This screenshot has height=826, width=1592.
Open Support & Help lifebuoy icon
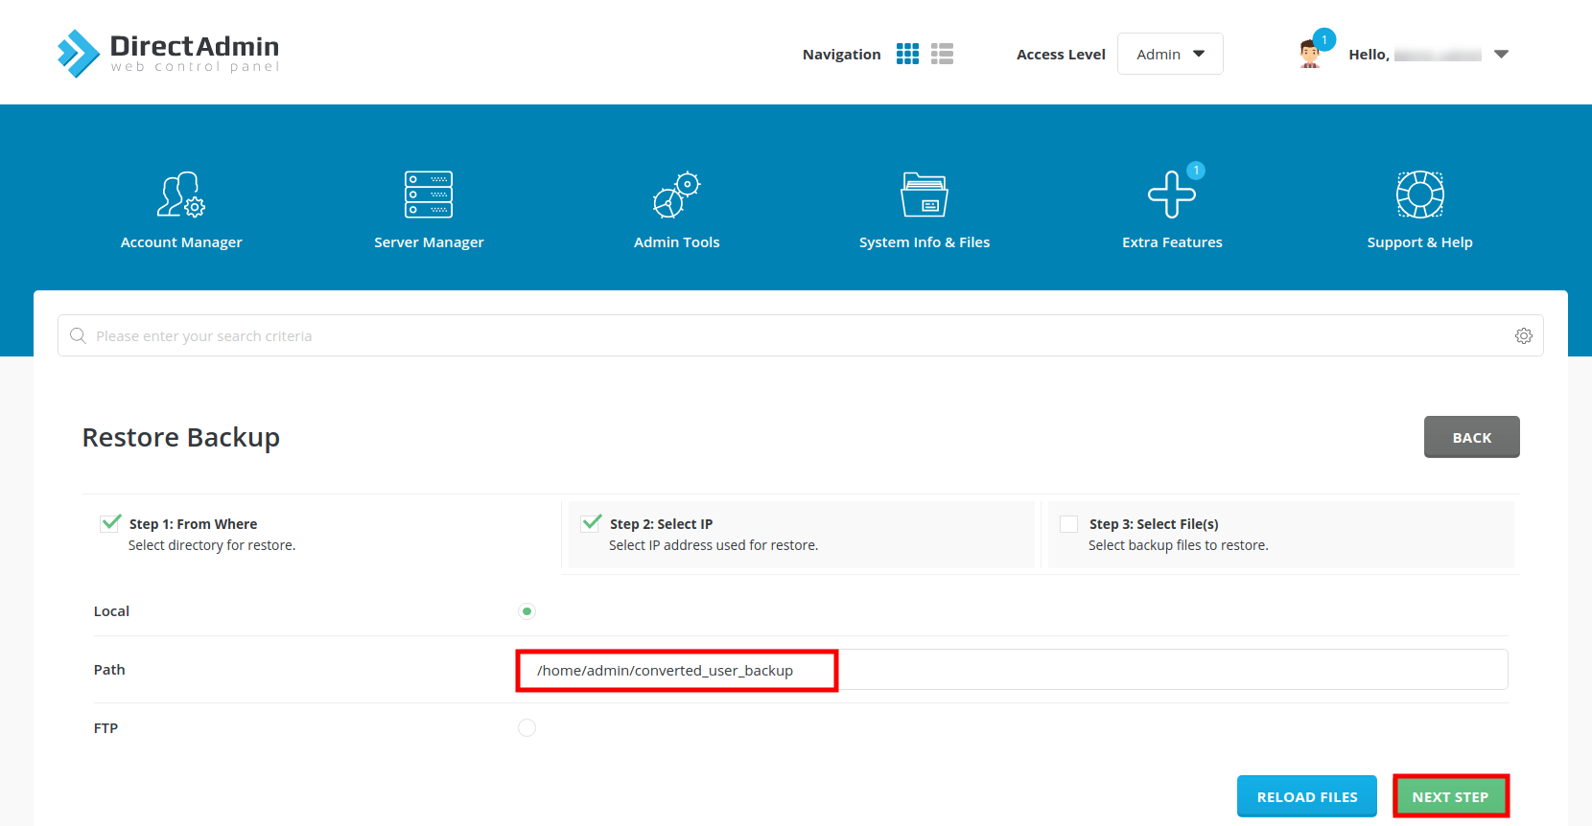(1420, 195)
